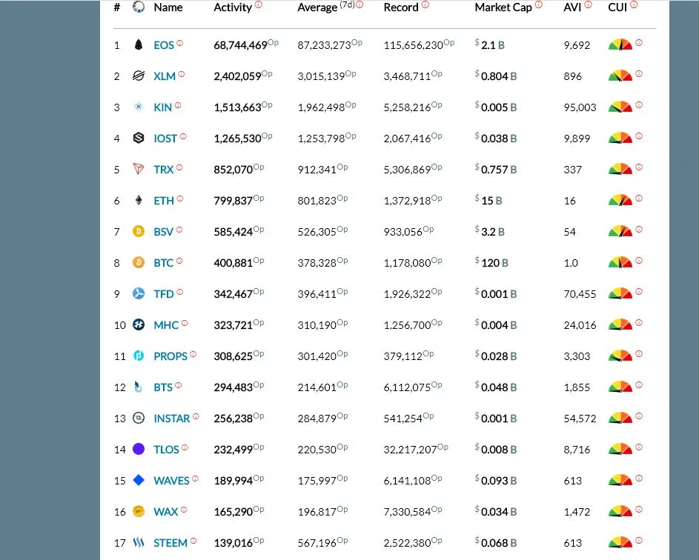The image size is (699, 560).
Task: Open the STEEM coin link
Action: point(170,543)
